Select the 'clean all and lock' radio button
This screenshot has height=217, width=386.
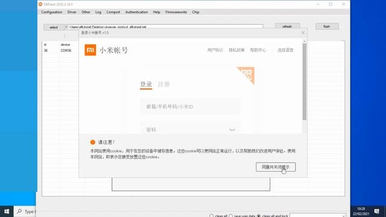[259, 216]
